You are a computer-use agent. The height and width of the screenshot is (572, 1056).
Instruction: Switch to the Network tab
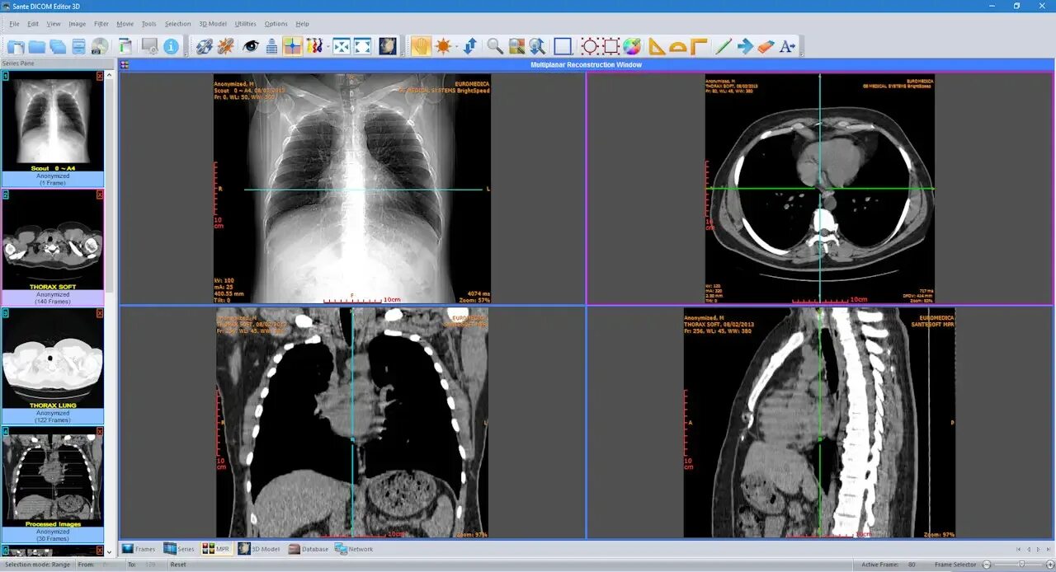(x=355, y=549)
